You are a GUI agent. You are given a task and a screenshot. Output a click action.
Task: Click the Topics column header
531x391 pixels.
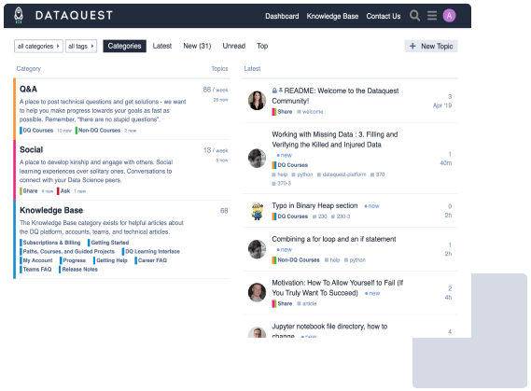tap(219, 69)
